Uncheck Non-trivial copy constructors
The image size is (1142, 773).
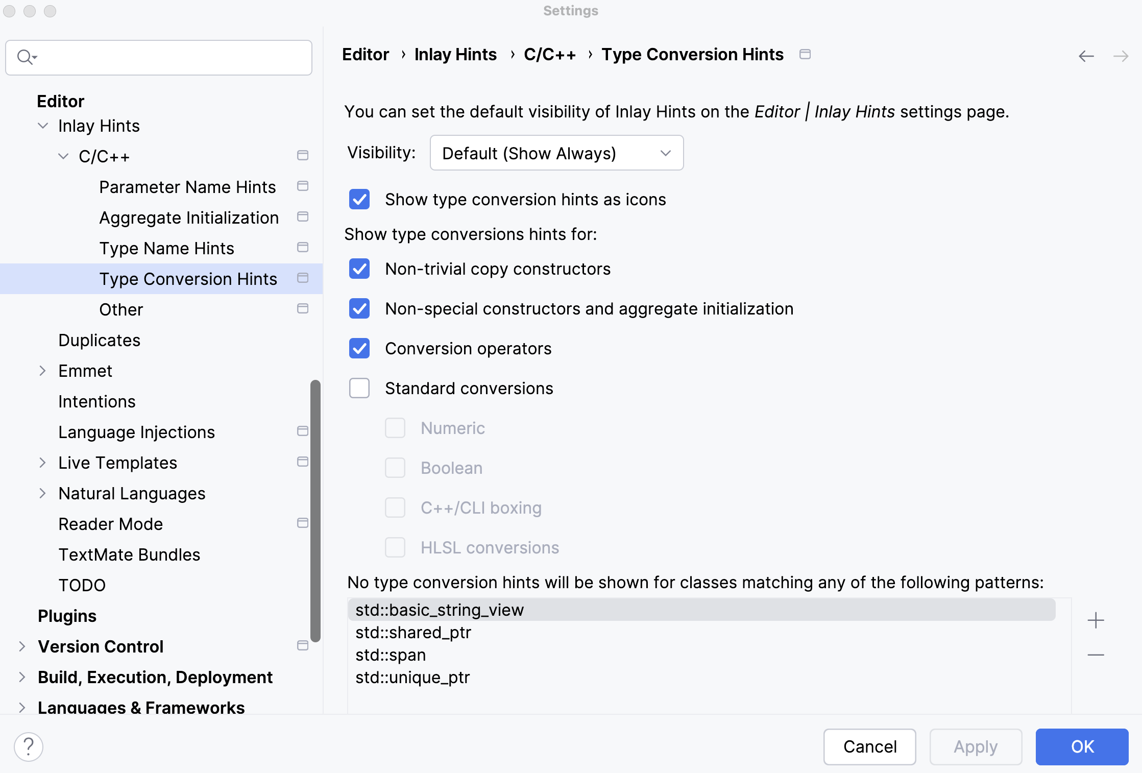(x=359, y=269)
